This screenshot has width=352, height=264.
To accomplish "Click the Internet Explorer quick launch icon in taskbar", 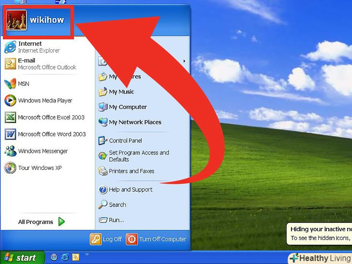I will click(x=65, y=257).
